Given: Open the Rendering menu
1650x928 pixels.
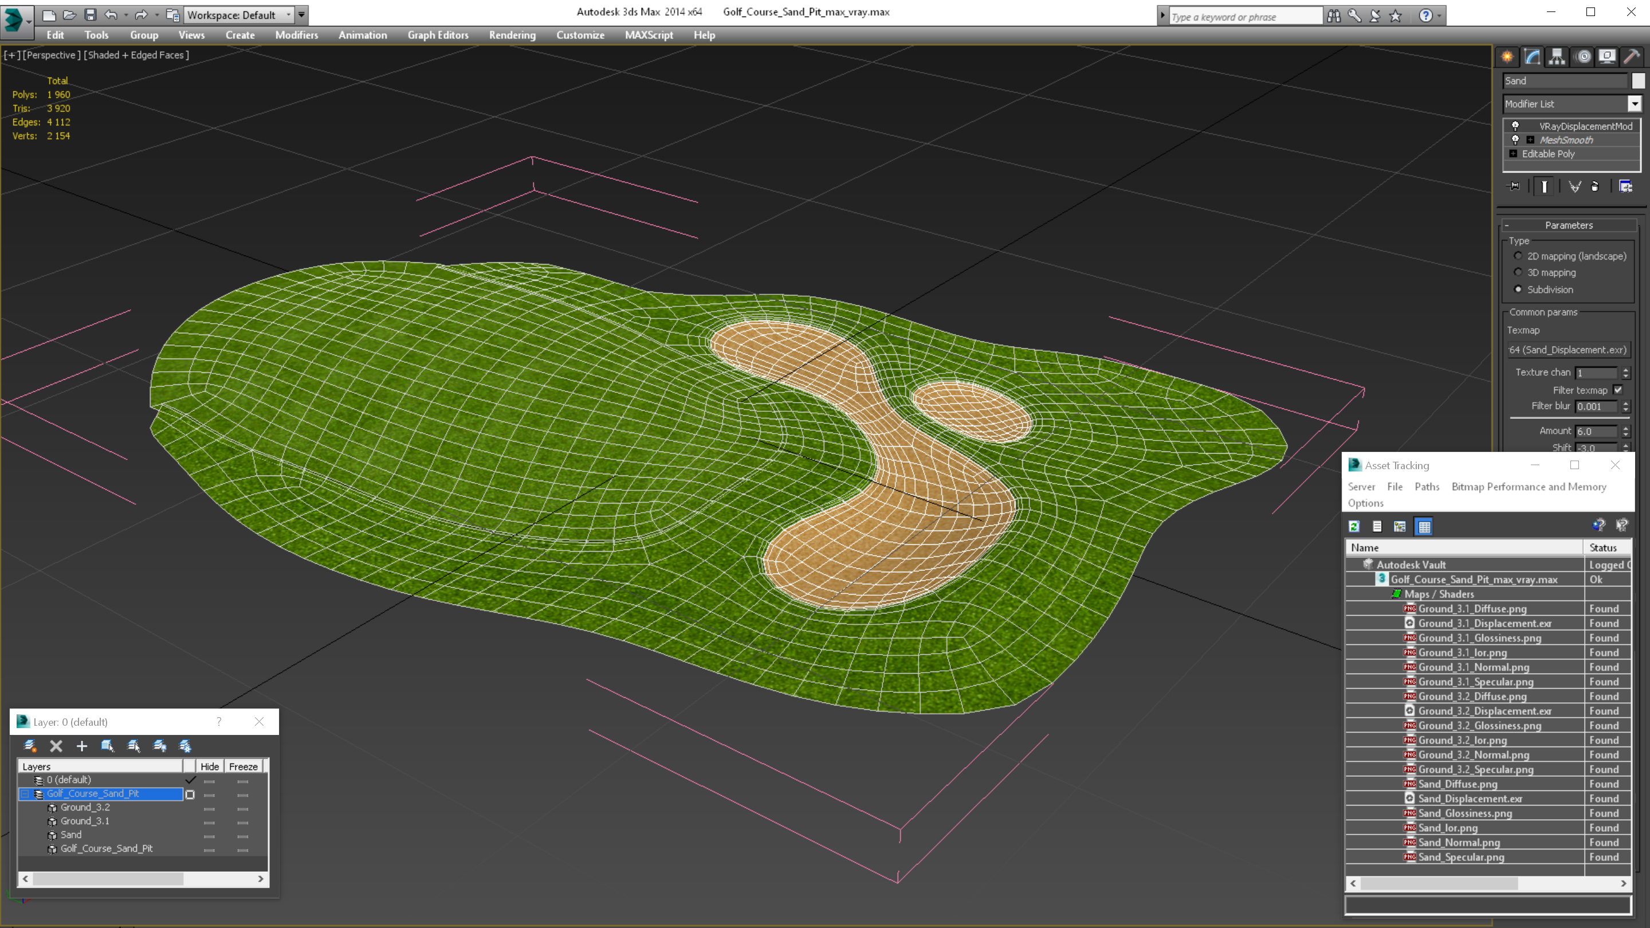Looking at the screenshot, I should [512, 35].
